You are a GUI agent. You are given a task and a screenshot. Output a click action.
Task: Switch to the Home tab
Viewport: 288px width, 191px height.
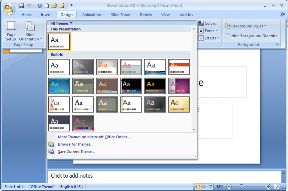point(27,15)
